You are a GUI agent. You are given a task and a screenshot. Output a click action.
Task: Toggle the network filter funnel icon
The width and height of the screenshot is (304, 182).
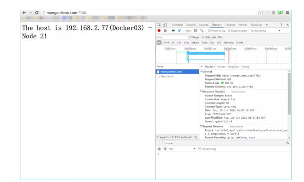179,30
